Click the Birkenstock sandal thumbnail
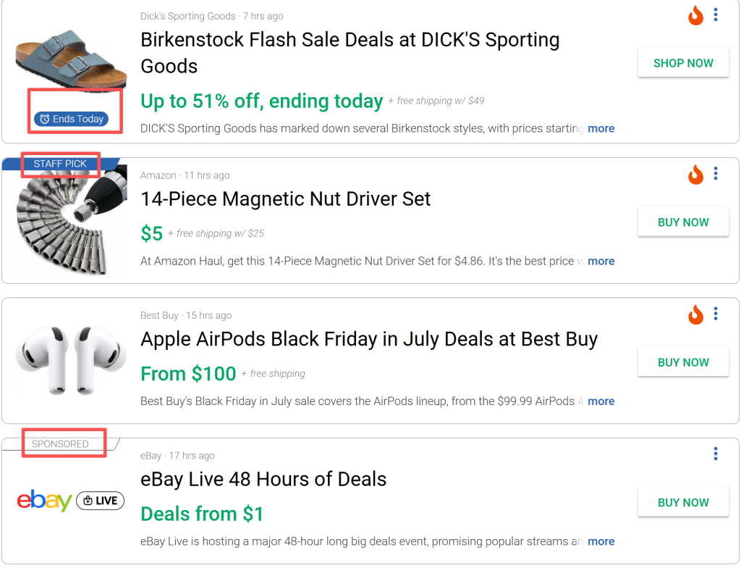The width and height of the screenshot is (741, 568). pyautogui.click(x=71, y=59)
